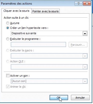
Task: Select the Cliquer avec la souris tab
Action: point(16,11)
